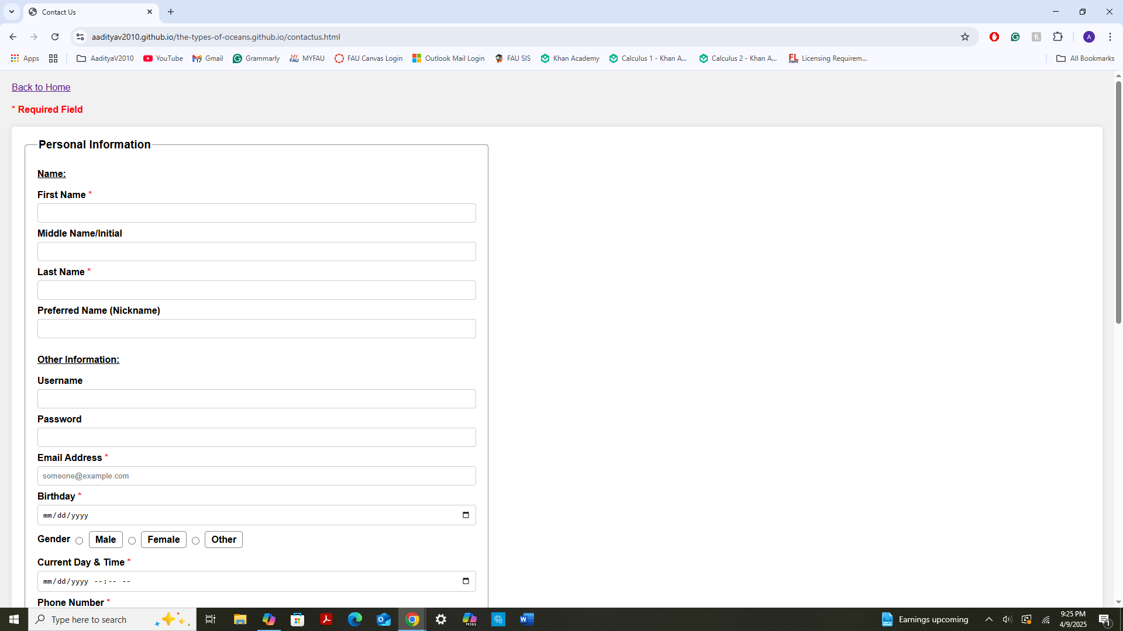Expand the tab search dropdown arrow

point(11,12)
